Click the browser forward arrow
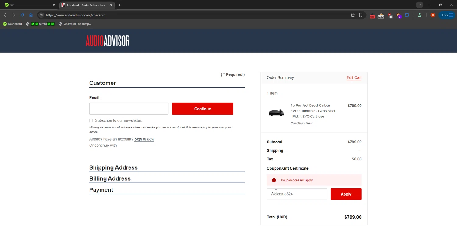Screen dimensions: 457x248 14,15
